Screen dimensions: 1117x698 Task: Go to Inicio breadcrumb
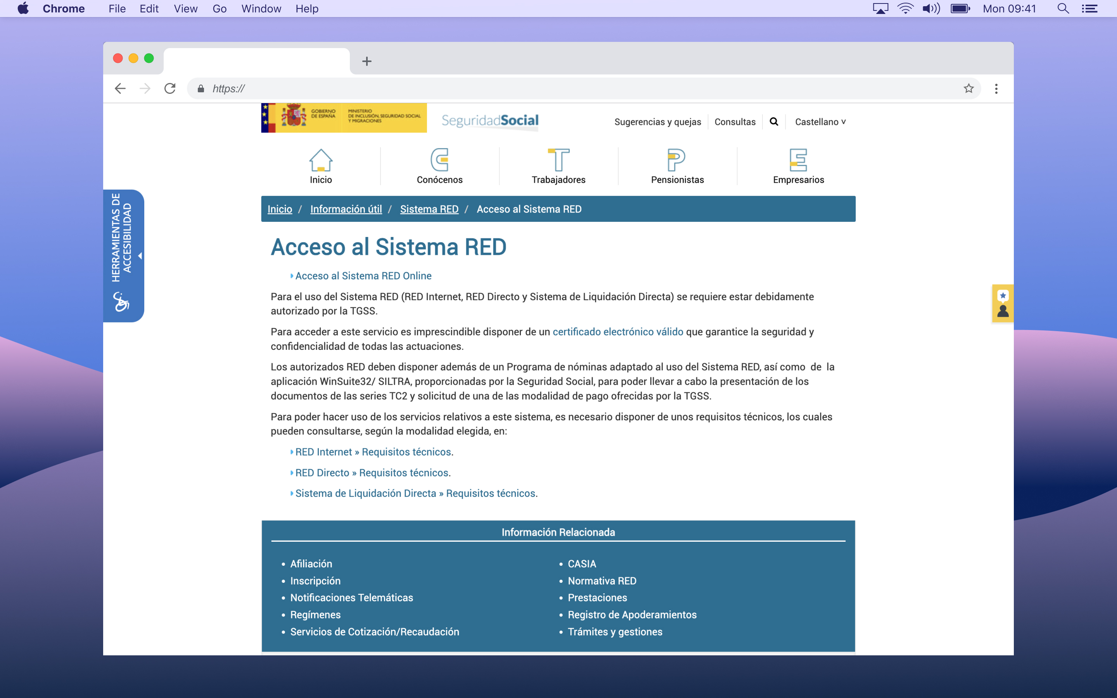click(x=280, y=209)
